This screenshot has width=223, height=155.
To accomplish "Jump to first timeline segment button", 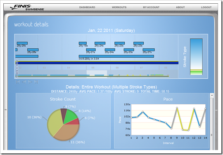I will click(x=18, y=82).
